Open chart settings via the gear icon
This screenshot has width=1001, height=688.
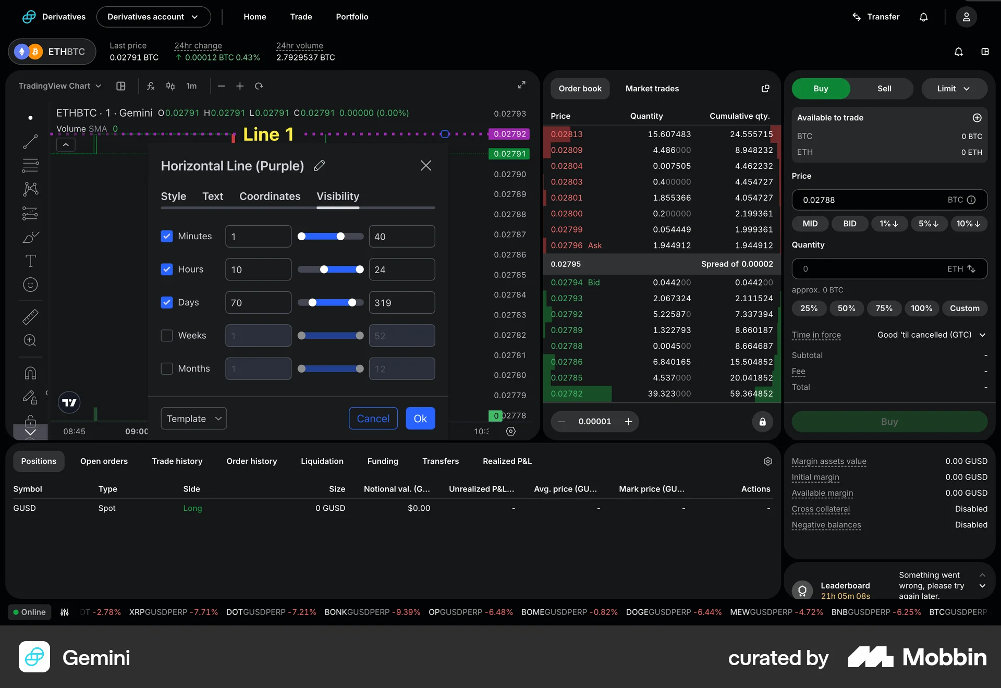pyautogui.click(x=510, y=431)
